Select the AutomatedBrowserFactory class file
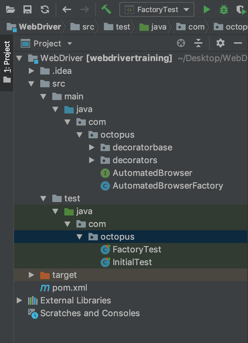Image resolution: width=248 pixels, height=343 pixels. pos(168,186)
